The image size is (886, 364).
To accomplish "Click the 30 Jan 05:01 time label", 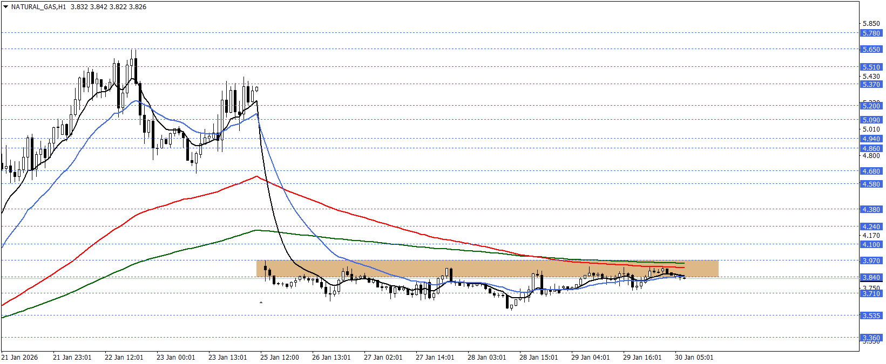I will tap(694, 358).
